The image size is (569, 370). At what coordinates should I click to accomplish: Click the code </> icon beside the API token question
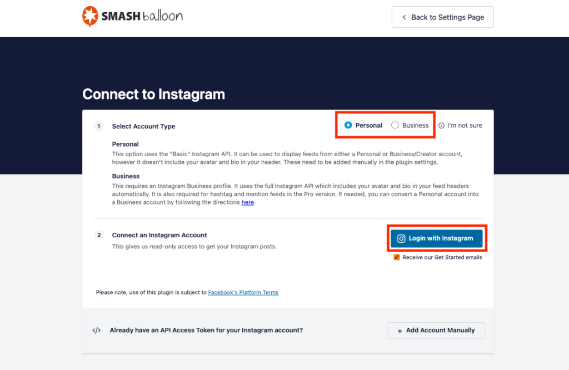[x=96, y=330]
